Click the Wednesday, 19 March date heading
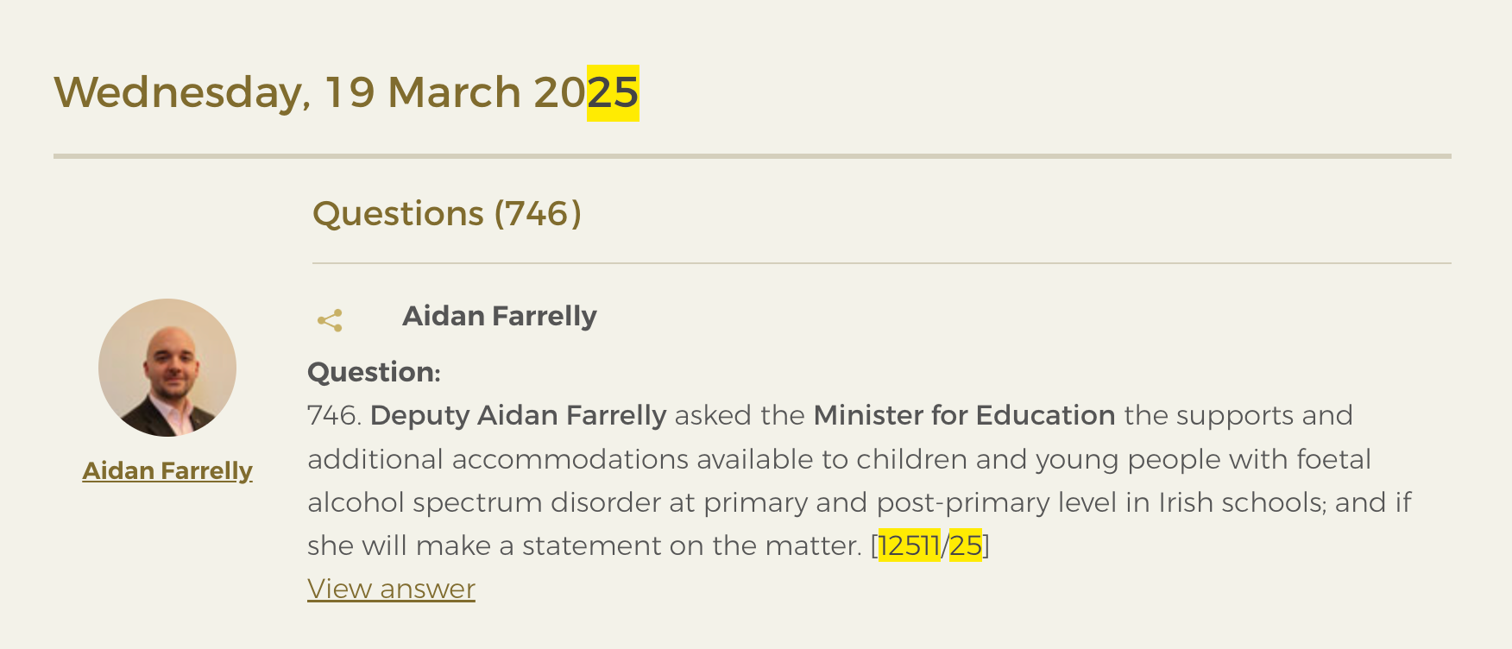The height and width of the screenshot is (649, 1512). pyautogui.click(x=346, y=92)
